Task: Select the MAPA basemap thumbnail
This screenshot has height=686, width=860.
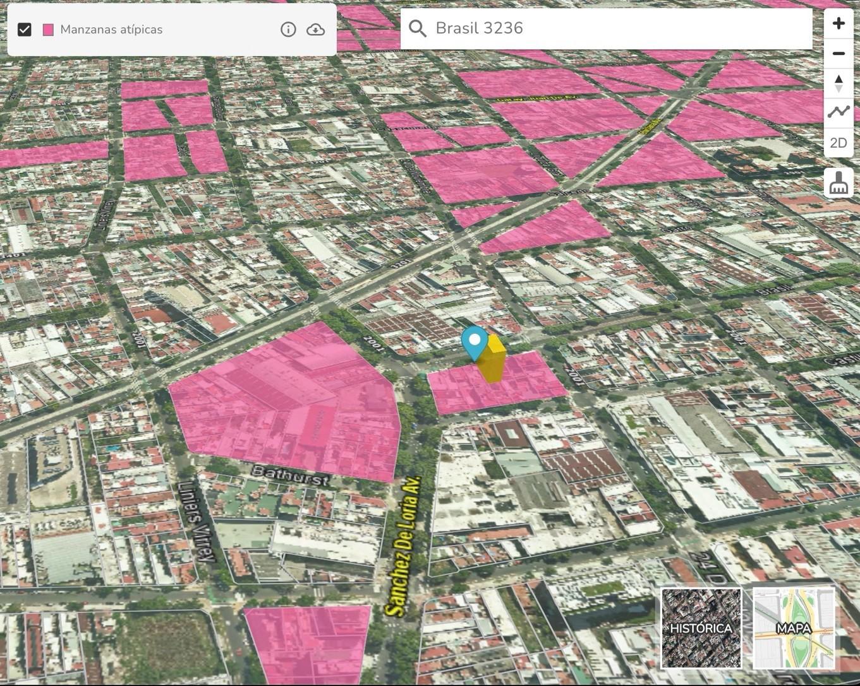Action: click(x=794, y=628)
